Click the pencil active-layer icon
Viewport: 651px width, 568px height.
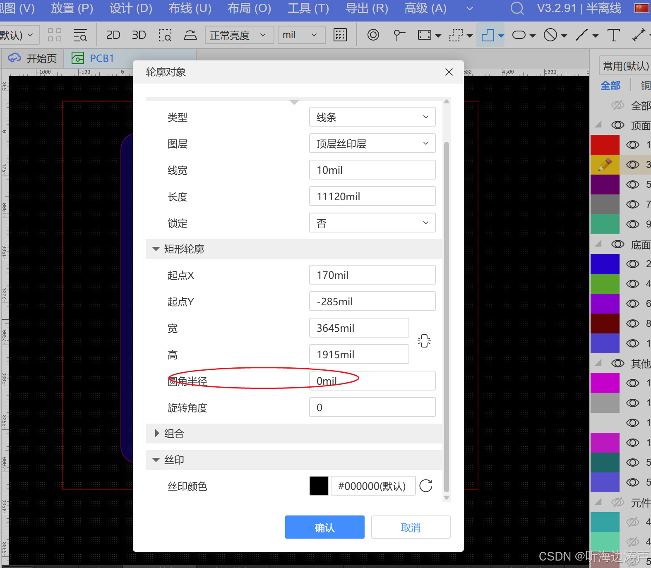click(x=605, y=165)
